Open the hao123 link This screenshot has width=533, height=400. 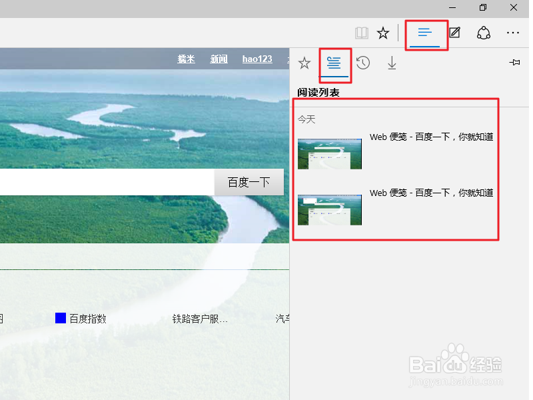(257, 59)
